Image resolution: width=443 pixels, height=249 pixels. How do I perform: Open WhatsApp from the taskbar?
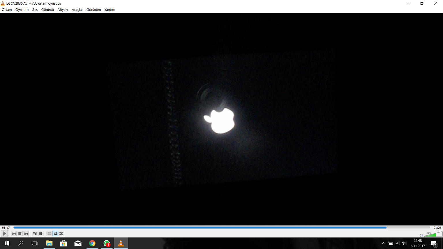(107, 243)
